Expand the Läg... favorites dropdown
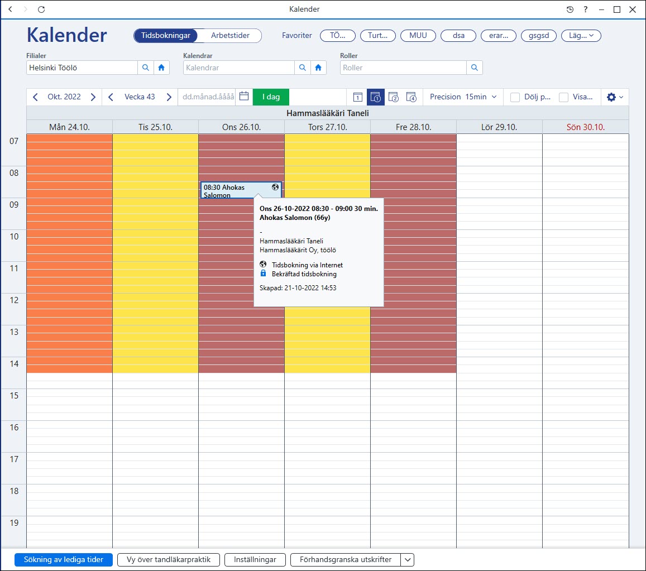The image size is (646, 571). pyautogui.click(x=581, y=35)
